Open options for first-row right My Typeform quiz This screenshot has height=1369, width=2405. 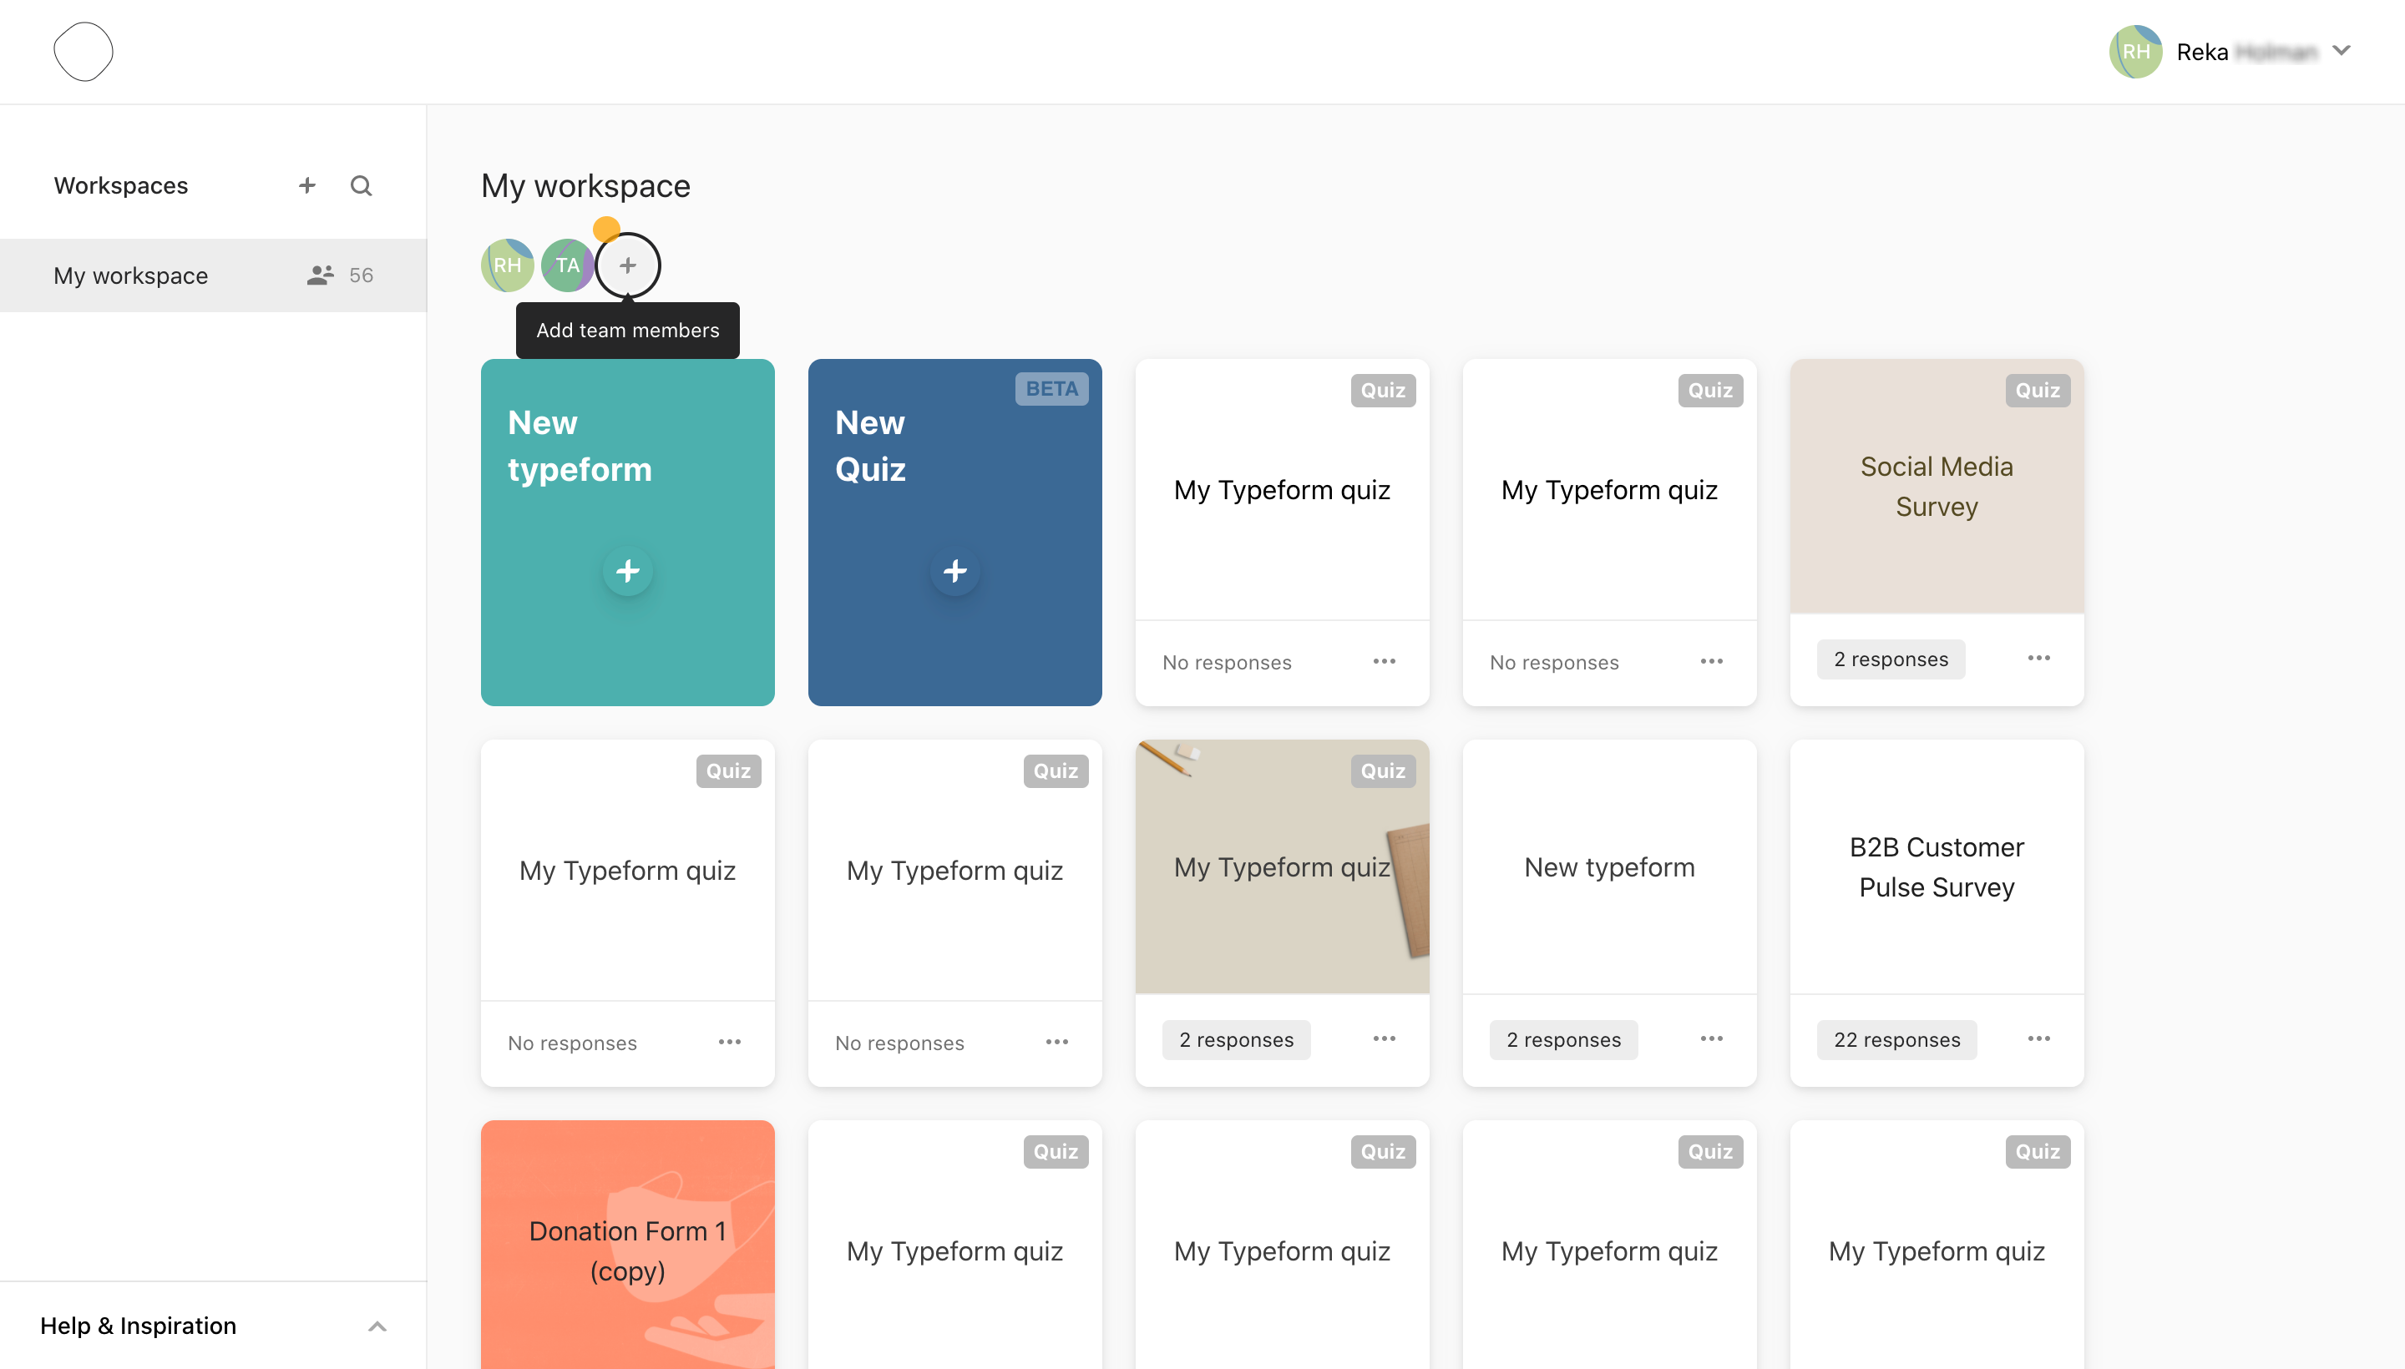coord(1711,662)
